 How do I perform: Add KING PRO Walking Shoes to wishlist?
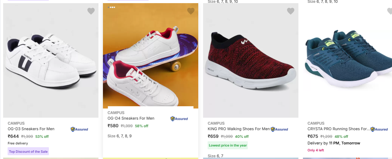click(290, 11)
